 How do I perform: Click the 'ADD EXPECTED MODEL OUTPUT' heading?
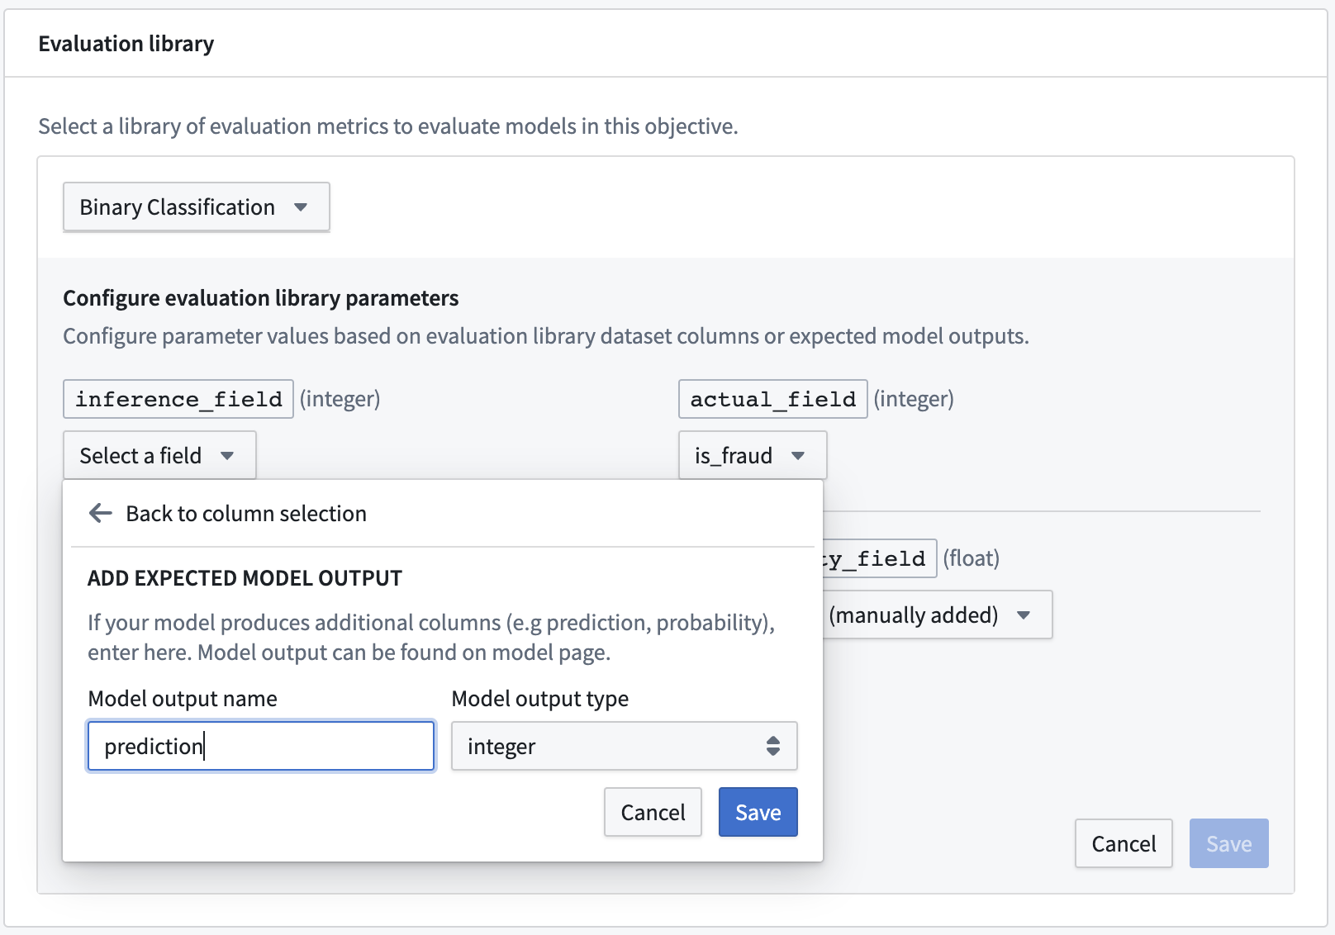tap(245, 578)
